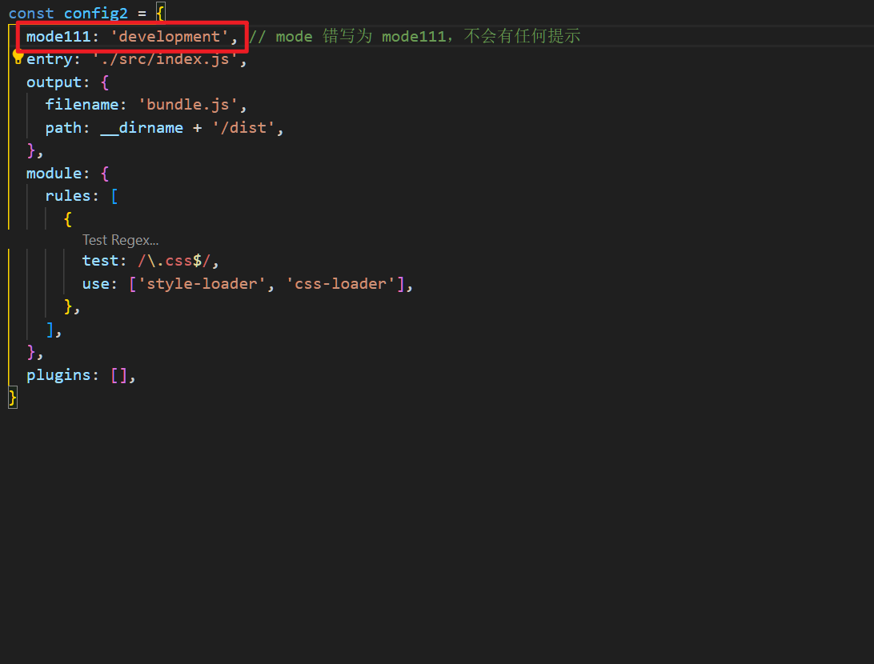Screen dimensions: 874x664
Task: Click the opening bracket after rules:
Action: pos(114,196)
